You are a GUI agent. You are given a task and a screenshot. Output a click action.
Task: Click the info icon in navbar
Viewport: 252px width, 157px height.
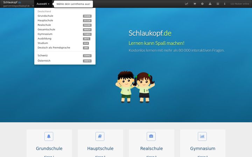pos(225,4)
